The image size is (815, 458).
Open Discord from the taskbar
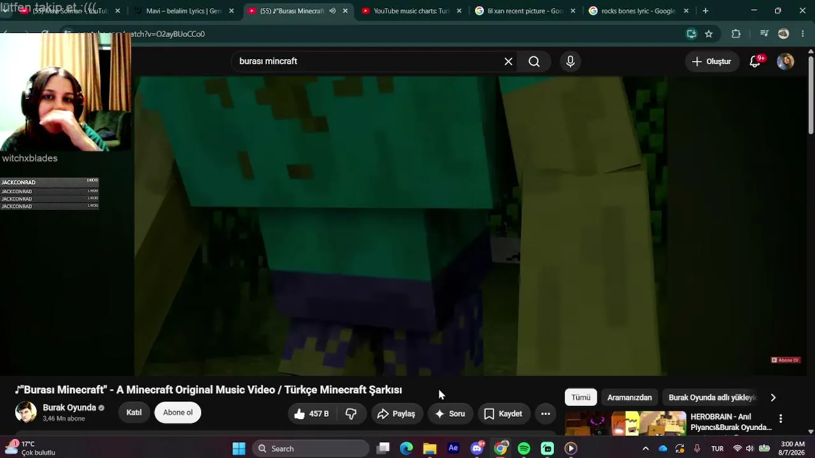tap(477, 448)
